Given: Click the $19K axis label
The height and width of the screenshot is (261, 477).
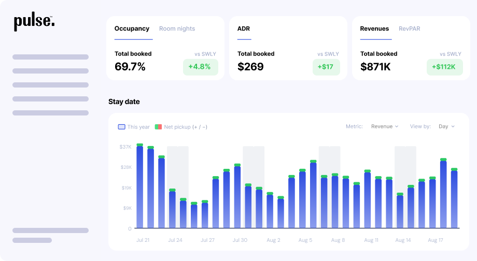Looking at the screenshot, I should pos(127,188).
